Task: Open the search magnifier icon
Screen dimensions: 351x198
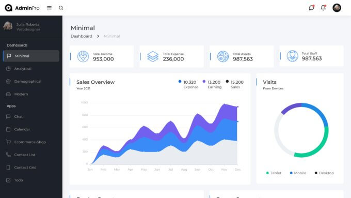Action: point(61,8)
